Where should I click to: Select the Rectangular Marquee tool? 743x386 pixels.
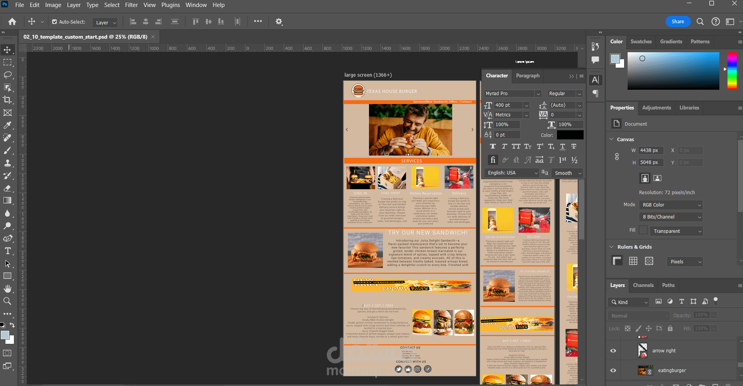click(x=7, y=62)
